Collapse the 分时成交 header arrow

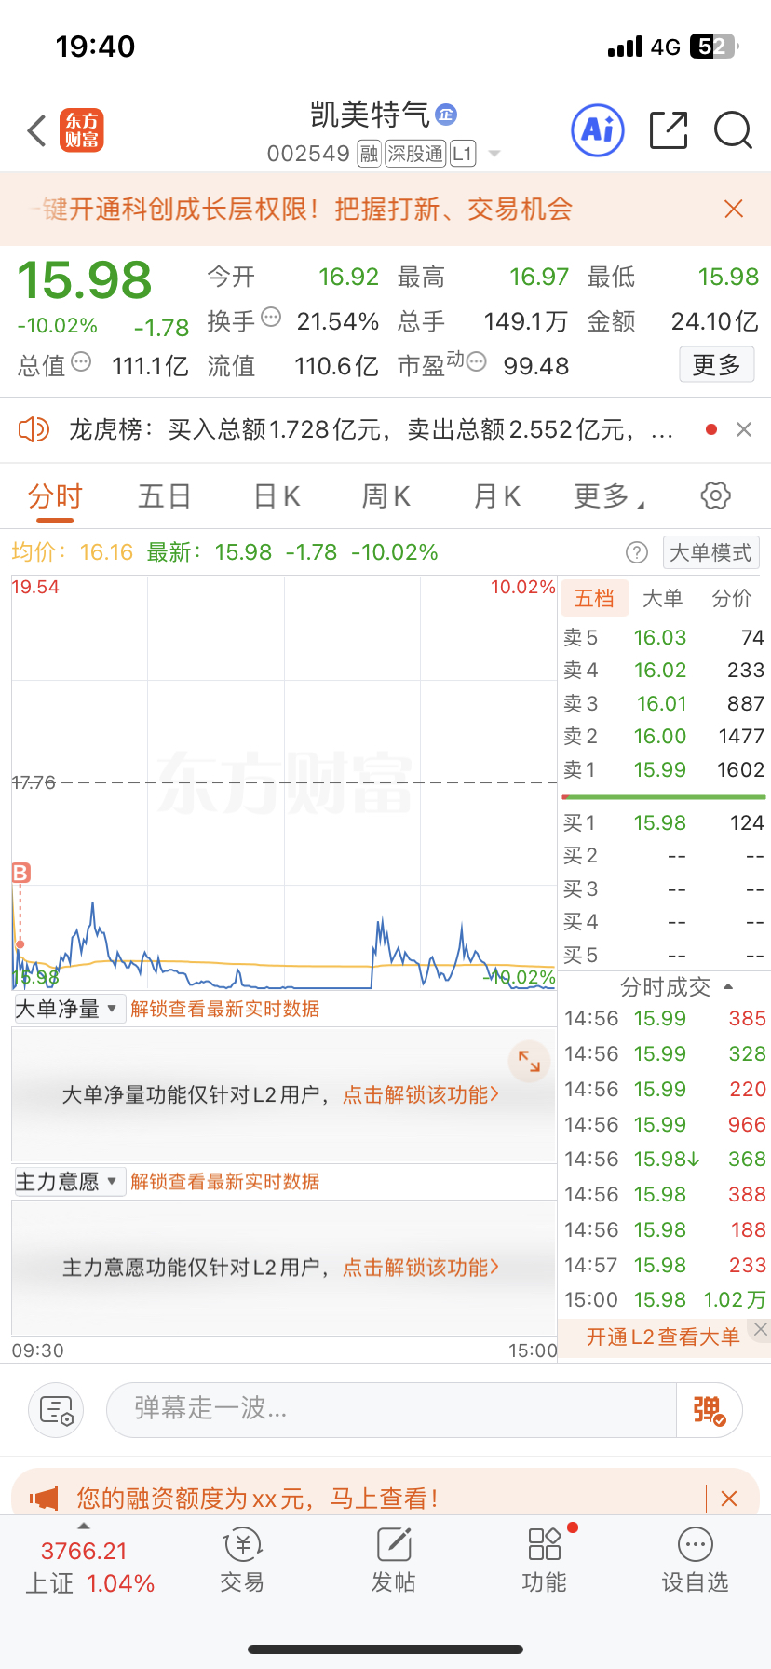[729, 986]
